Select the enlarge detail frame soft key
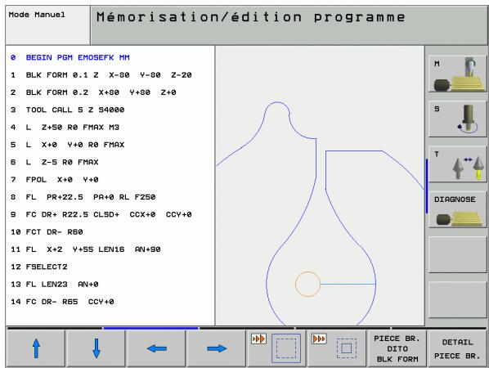Viewport: 489px width, 368px height. point(276,348)
